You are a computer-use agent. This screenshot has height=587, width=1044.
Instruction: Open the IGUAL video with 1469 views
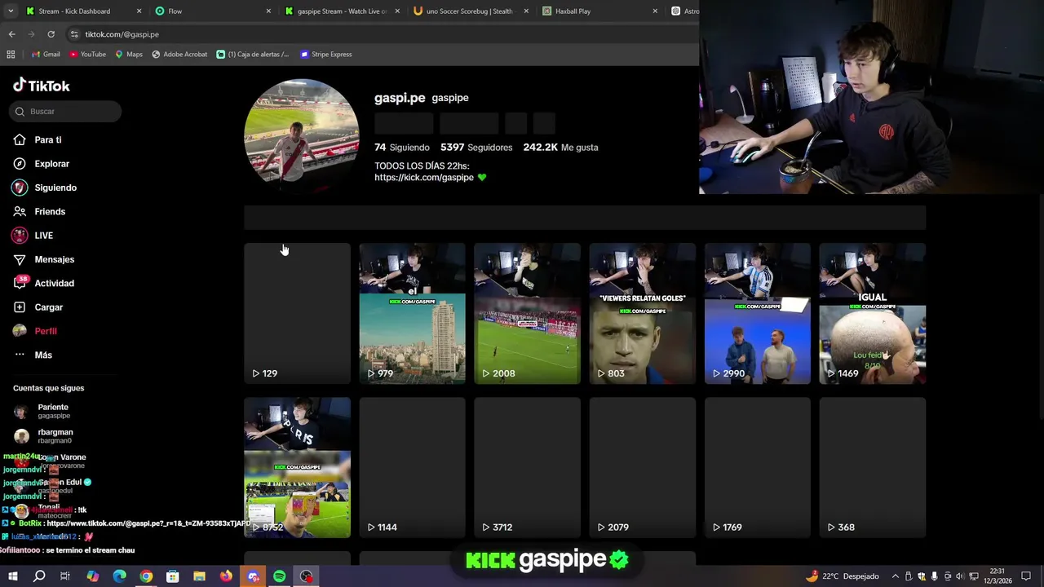tap(872, 313)
